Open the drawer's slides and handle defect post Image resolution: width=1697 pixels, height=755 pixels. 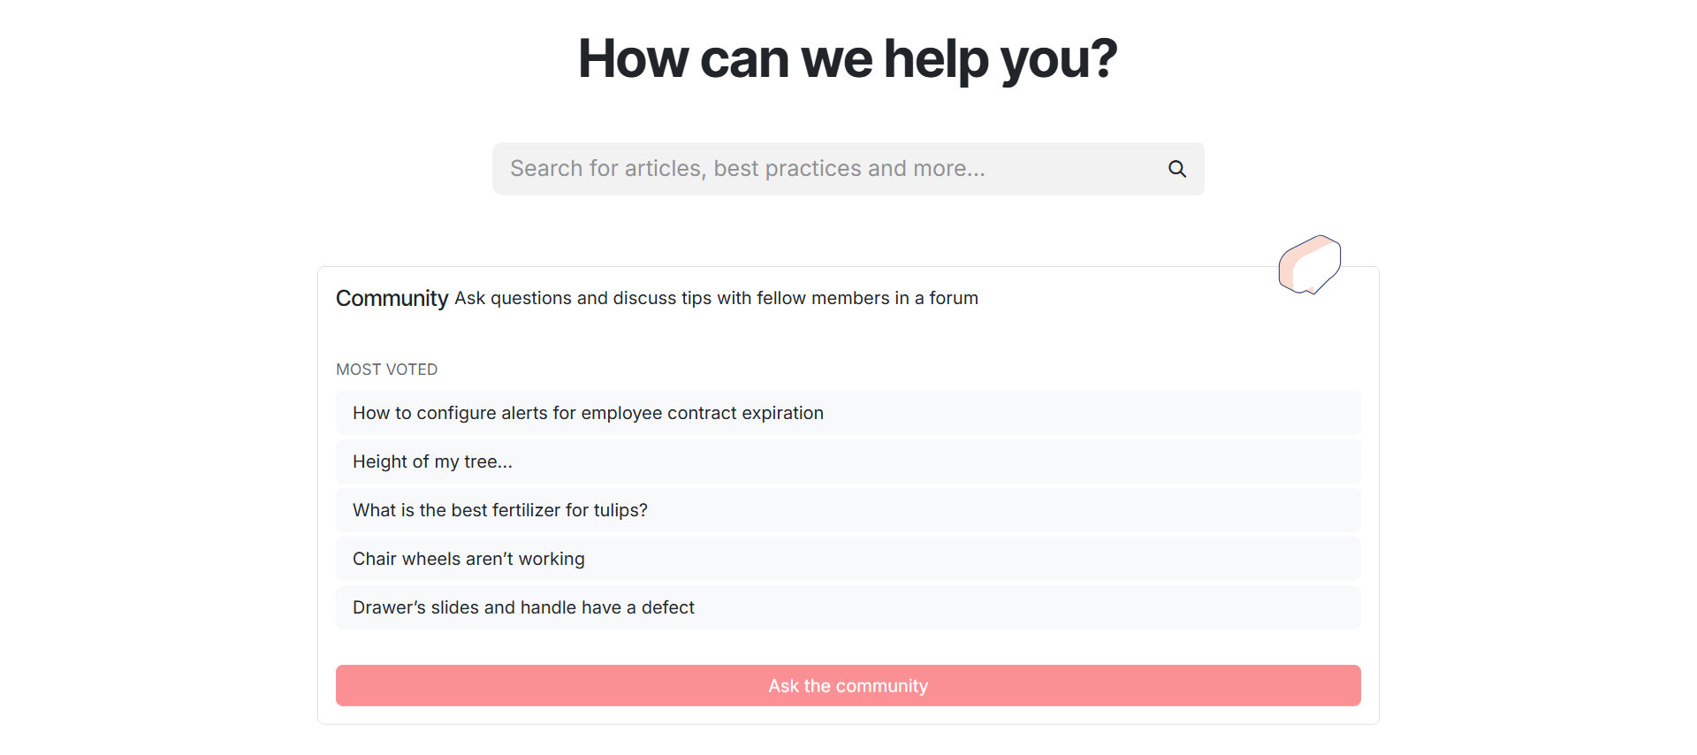pos(848,607)
